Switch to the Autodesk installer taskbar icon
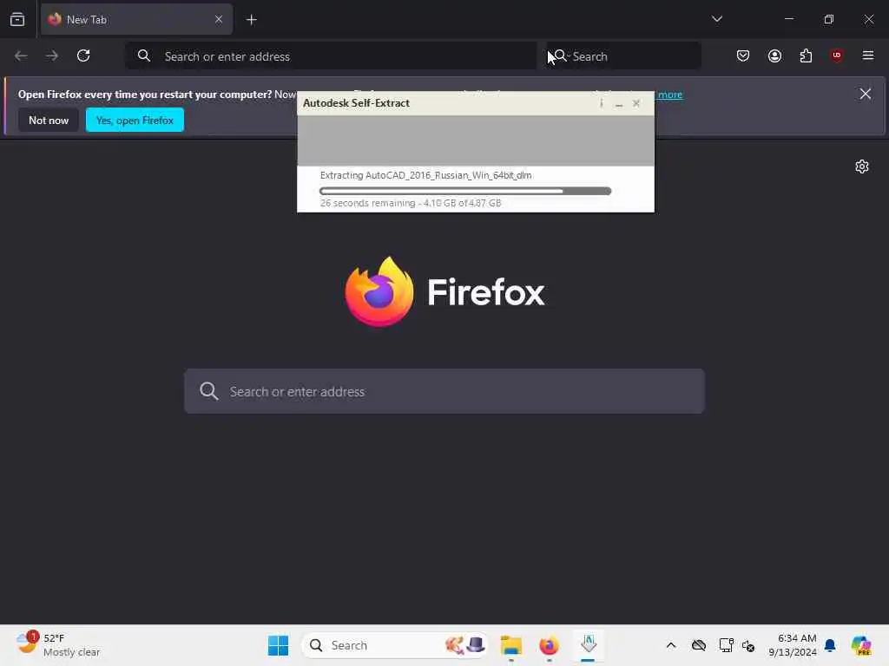Screen dimensions: 889x666 (588, 645)
